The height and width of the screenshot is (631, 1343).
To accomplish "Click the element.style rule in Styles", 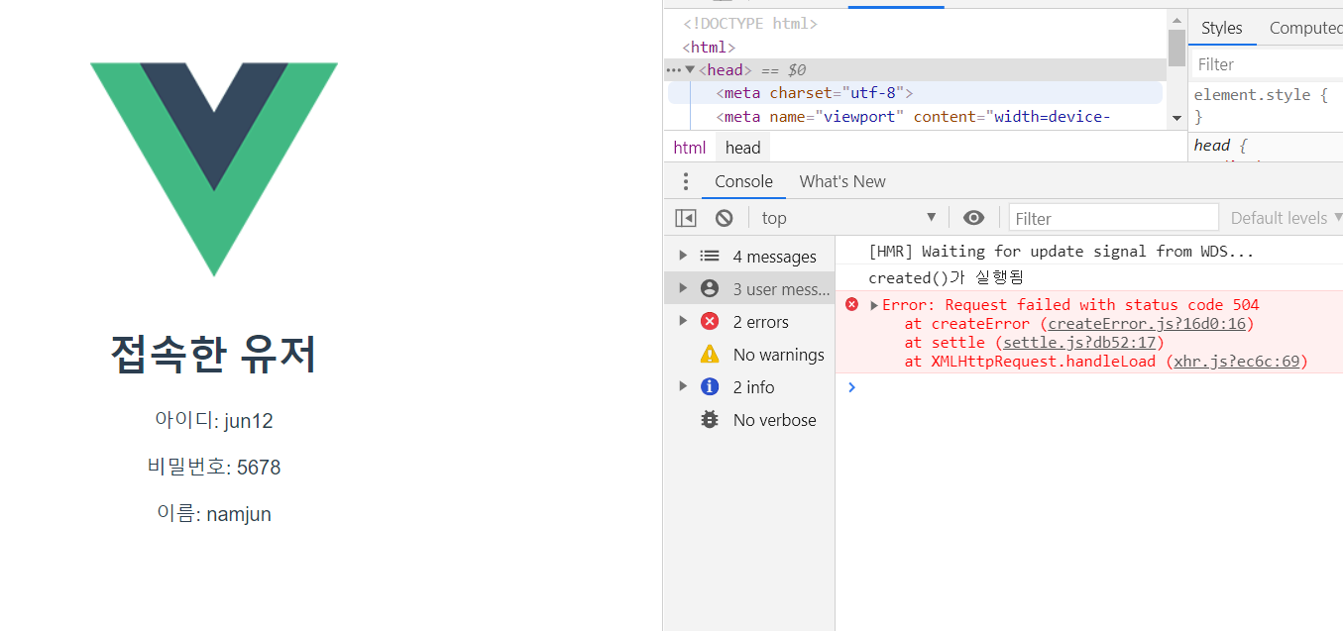I will click(1260, 95).
